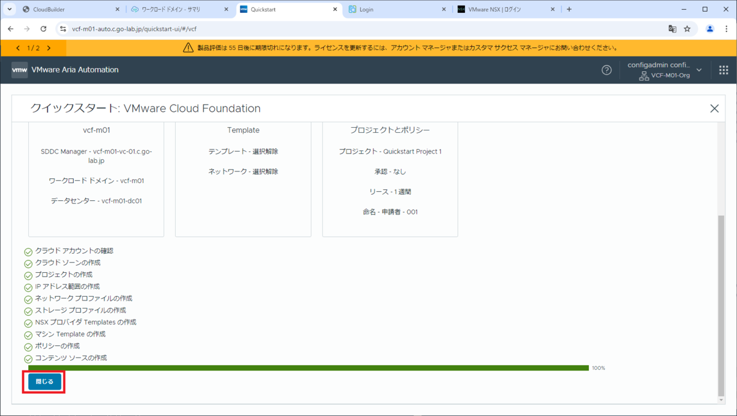This screenshot has width=737, height=416.
Task: Click マシン Template の作成 text
Action: pyautogui.click(x=70, y=334)
